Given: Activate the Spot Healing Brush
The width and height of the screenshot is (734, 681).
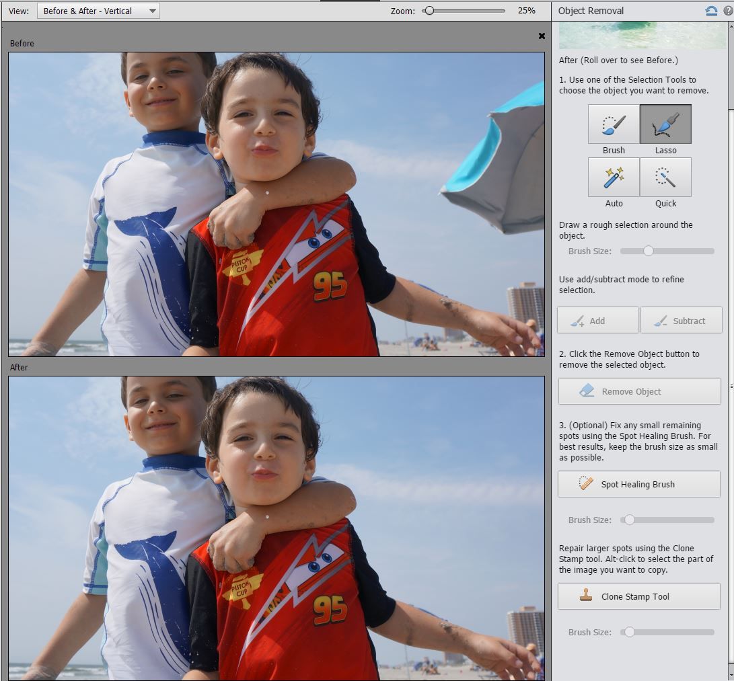Looking at the screenshot, I should click(638, 484).
